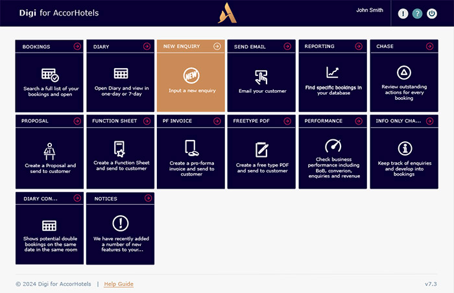This screenshot has width=454, height=293.
Task: Click 'Input a new enquiry' text
Action: pyautogui.click(x=192, y=90)
